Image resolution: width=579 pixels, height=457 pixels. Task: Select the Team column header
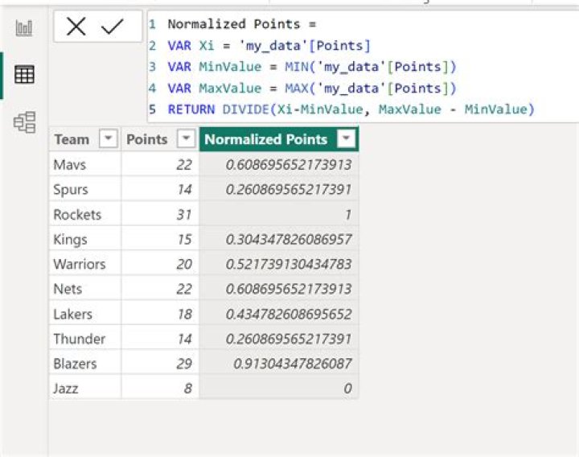tap(72, 139)
